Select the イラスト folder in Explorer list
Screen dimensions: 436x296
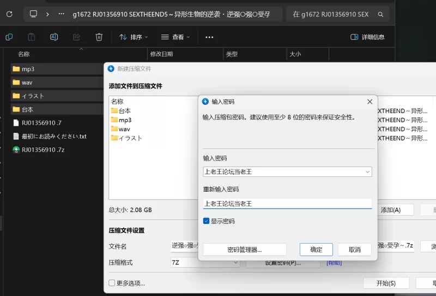(x=57, y=96)
